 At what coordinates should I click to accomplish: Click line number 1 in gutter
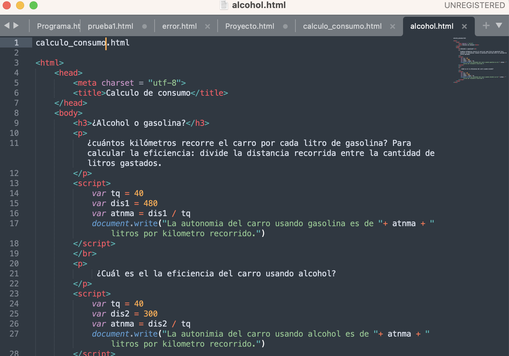pos(16,42)
